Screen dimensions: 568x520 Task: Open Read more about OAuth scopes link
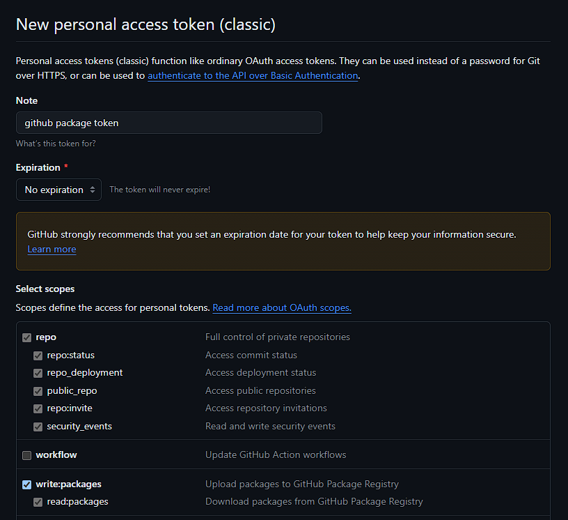(282, 307)
